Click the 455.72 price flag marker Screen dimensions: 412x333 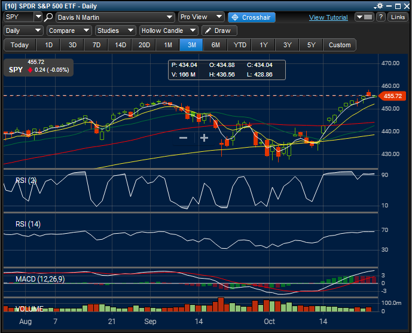[392, 96]
